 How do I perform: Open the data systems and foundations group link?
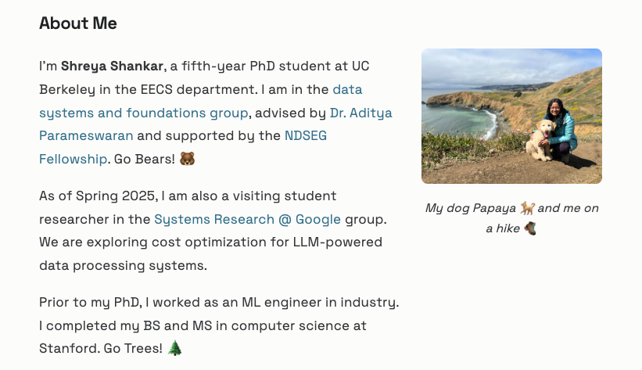pos(144,113)
